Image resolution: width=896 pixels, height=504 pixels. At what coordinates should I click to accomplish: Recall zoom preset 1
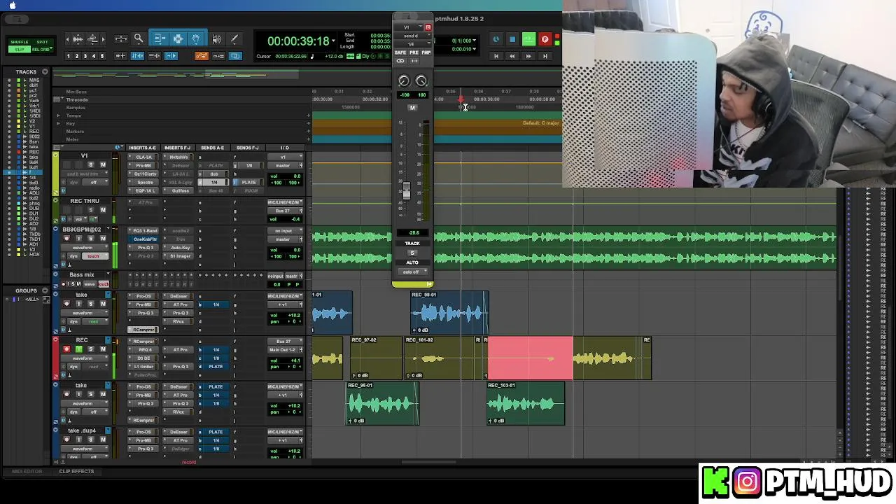[69, 56]
